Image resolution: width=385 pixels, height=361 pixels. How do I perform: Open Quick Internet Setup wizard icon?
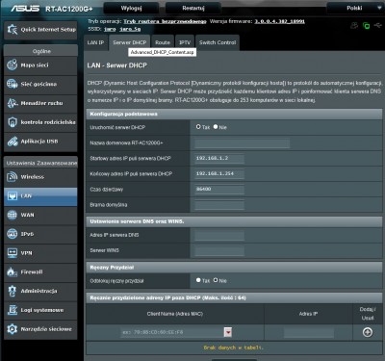click(x=13, y=30)
